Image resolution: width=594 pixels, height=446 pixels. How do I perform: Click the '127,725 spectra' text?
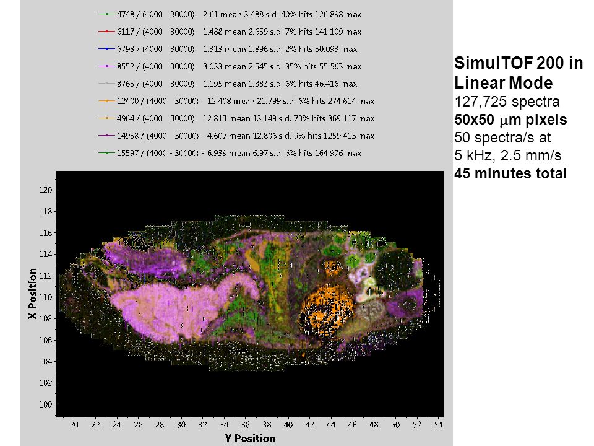pos(507,102)
